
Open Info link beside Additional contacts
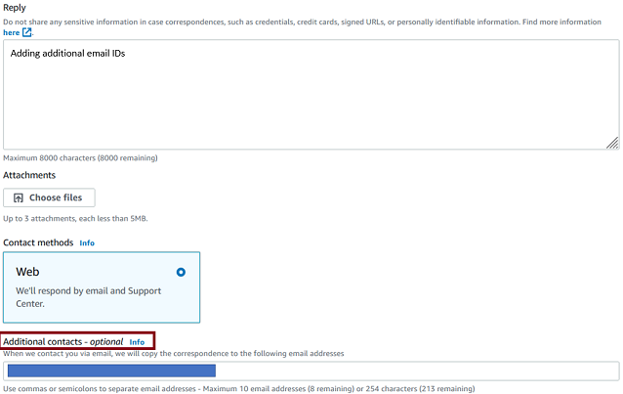[137, 342]
